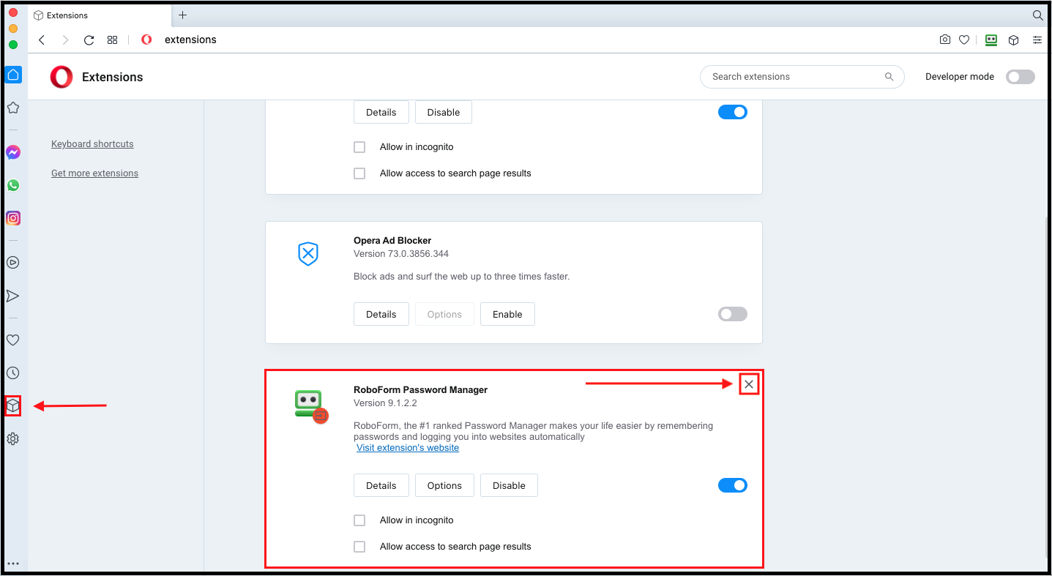Open the Extensions cube icon in sidebar
This screenshot has height=576, width=1052.
click(x=13, y=405)
